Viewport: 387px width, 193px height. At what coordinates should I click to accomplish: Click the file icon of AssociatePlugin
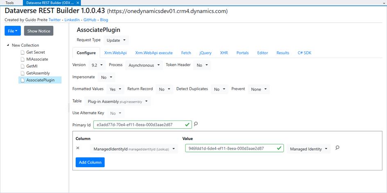(x=23, y=80)
